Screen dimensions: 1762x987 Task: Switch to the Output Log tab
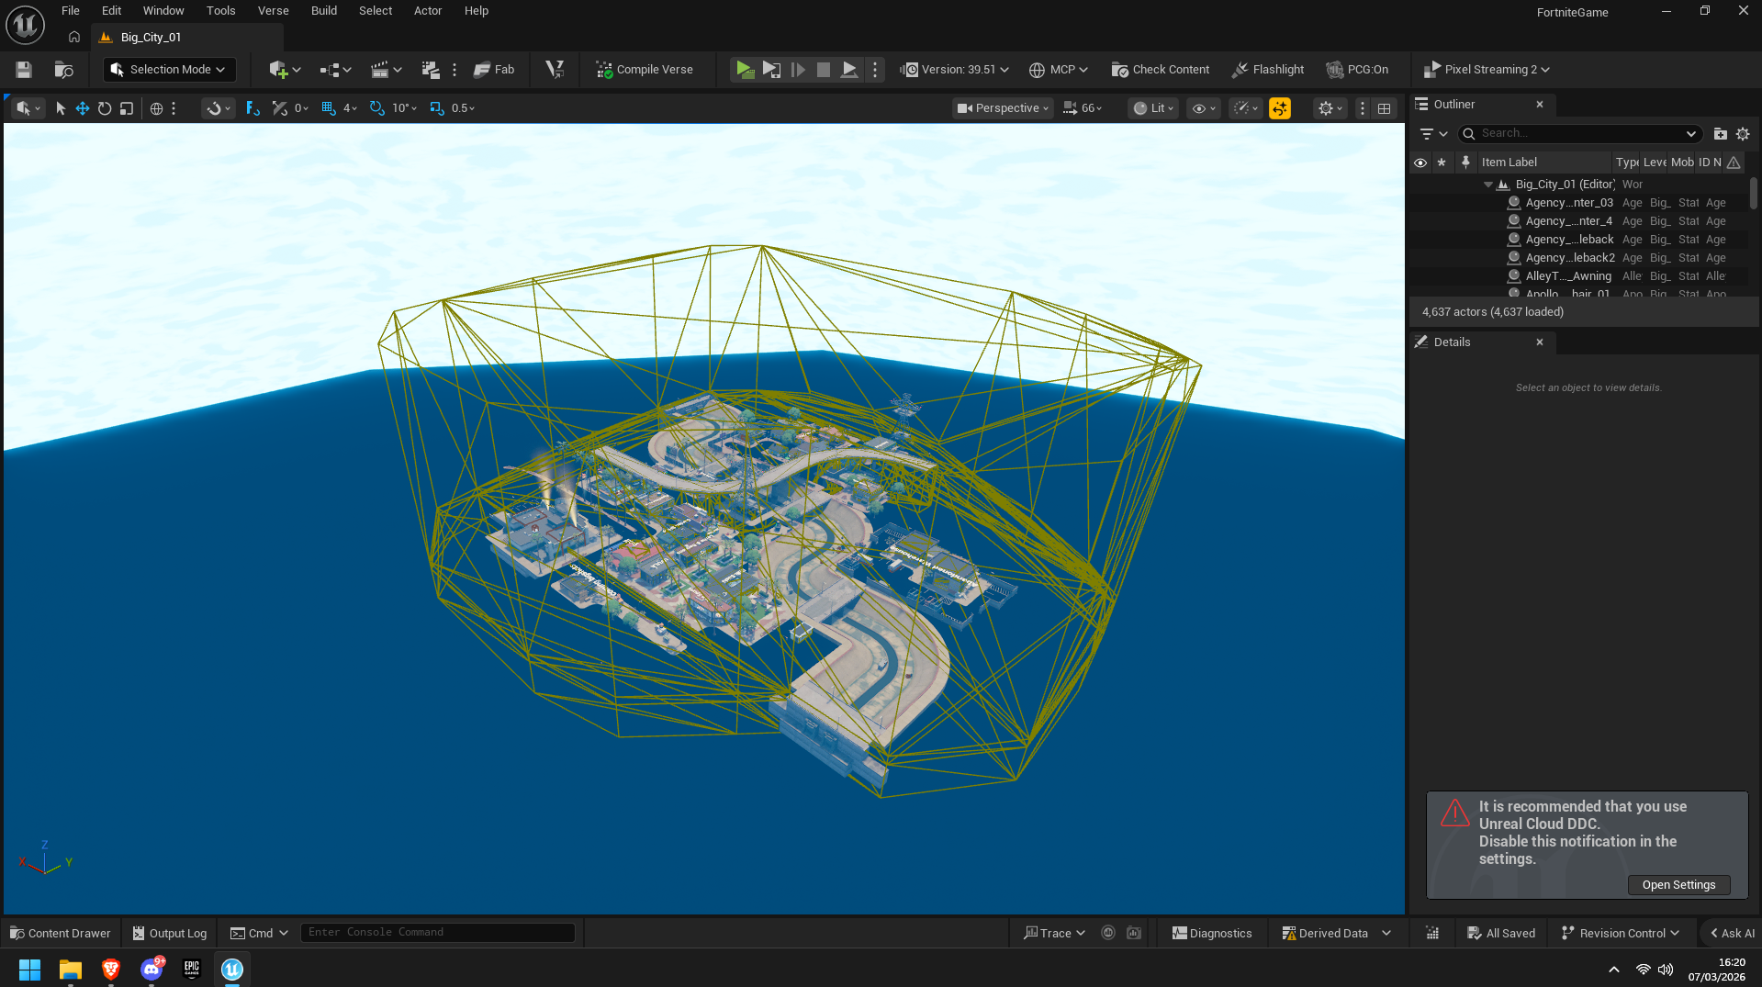tap(169, 933)
